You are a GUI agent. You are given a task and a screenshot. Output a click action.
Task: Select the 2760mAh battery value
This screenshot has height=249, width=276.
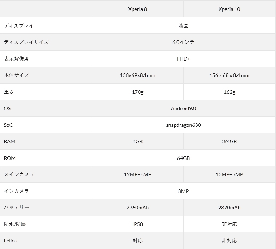pos(137,208)
